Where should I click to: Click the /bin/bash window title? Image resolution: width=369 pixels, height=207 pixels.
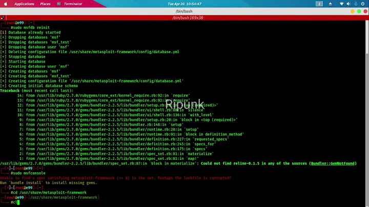pos(184,11)
